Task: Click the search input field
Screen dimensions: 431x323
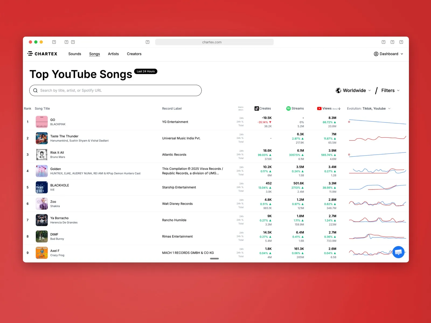Action: (x=115, y=90)
